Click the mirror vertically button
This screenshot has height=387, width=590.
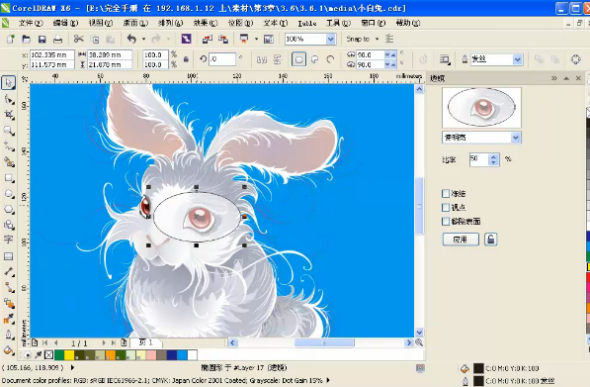278,59
